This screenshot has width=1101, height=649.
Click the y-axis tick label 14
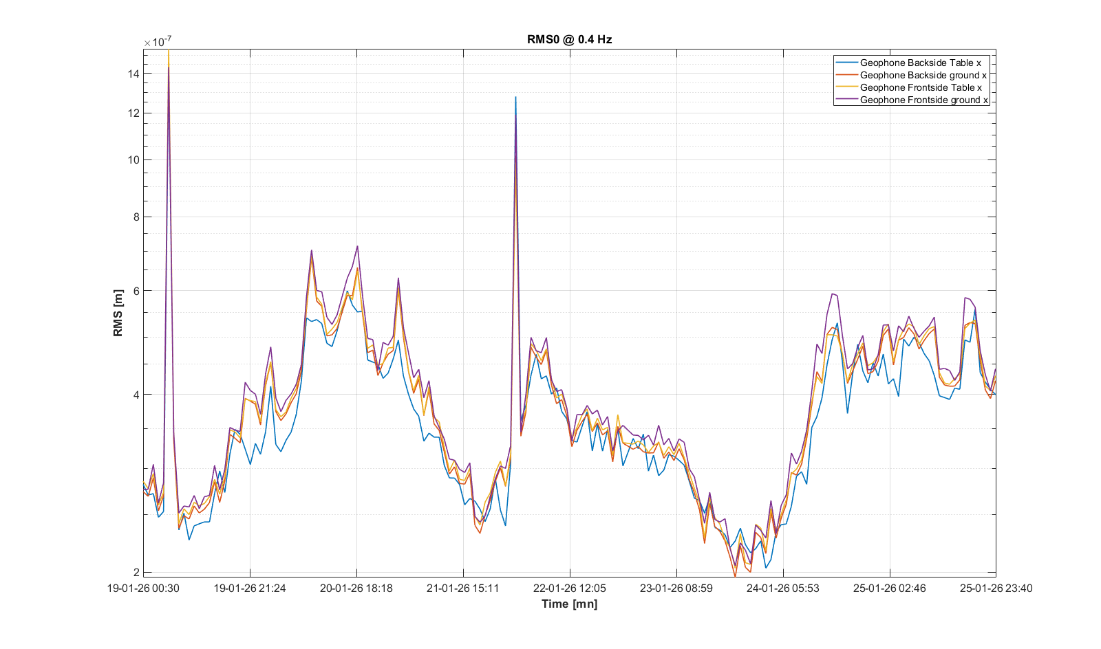point(133,74)
